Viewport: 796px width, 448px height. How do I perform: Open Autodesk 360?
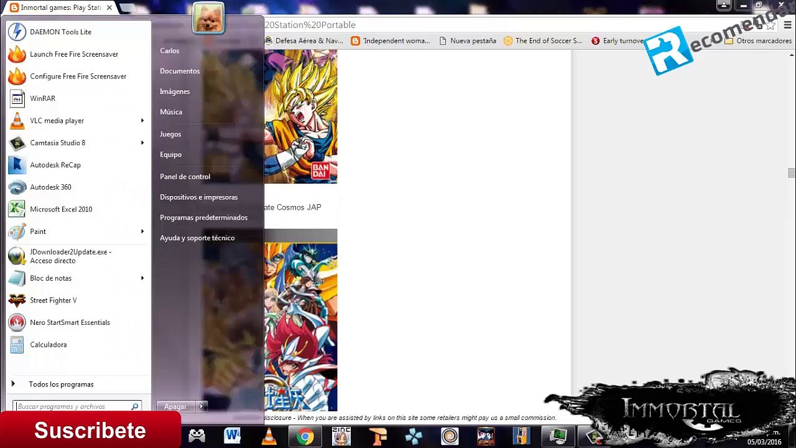50,187
